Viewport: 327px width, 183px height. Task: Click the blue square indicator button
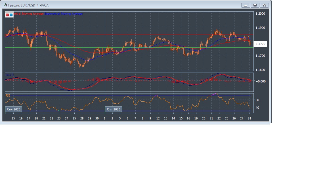coord(11,15)
